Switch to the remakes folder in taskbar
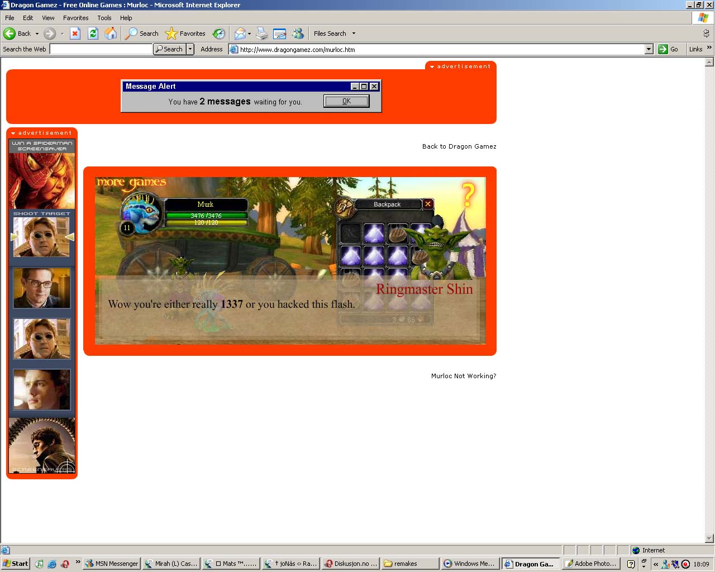The image size is (715, 572). click(x=409, y=564)
